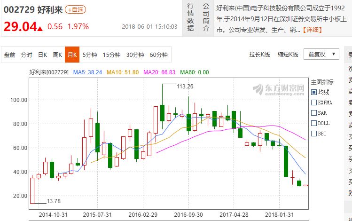Toggle the 均线 moving average checkbox
This screenshot has width=352, height=221.
(x=314, y=92)
